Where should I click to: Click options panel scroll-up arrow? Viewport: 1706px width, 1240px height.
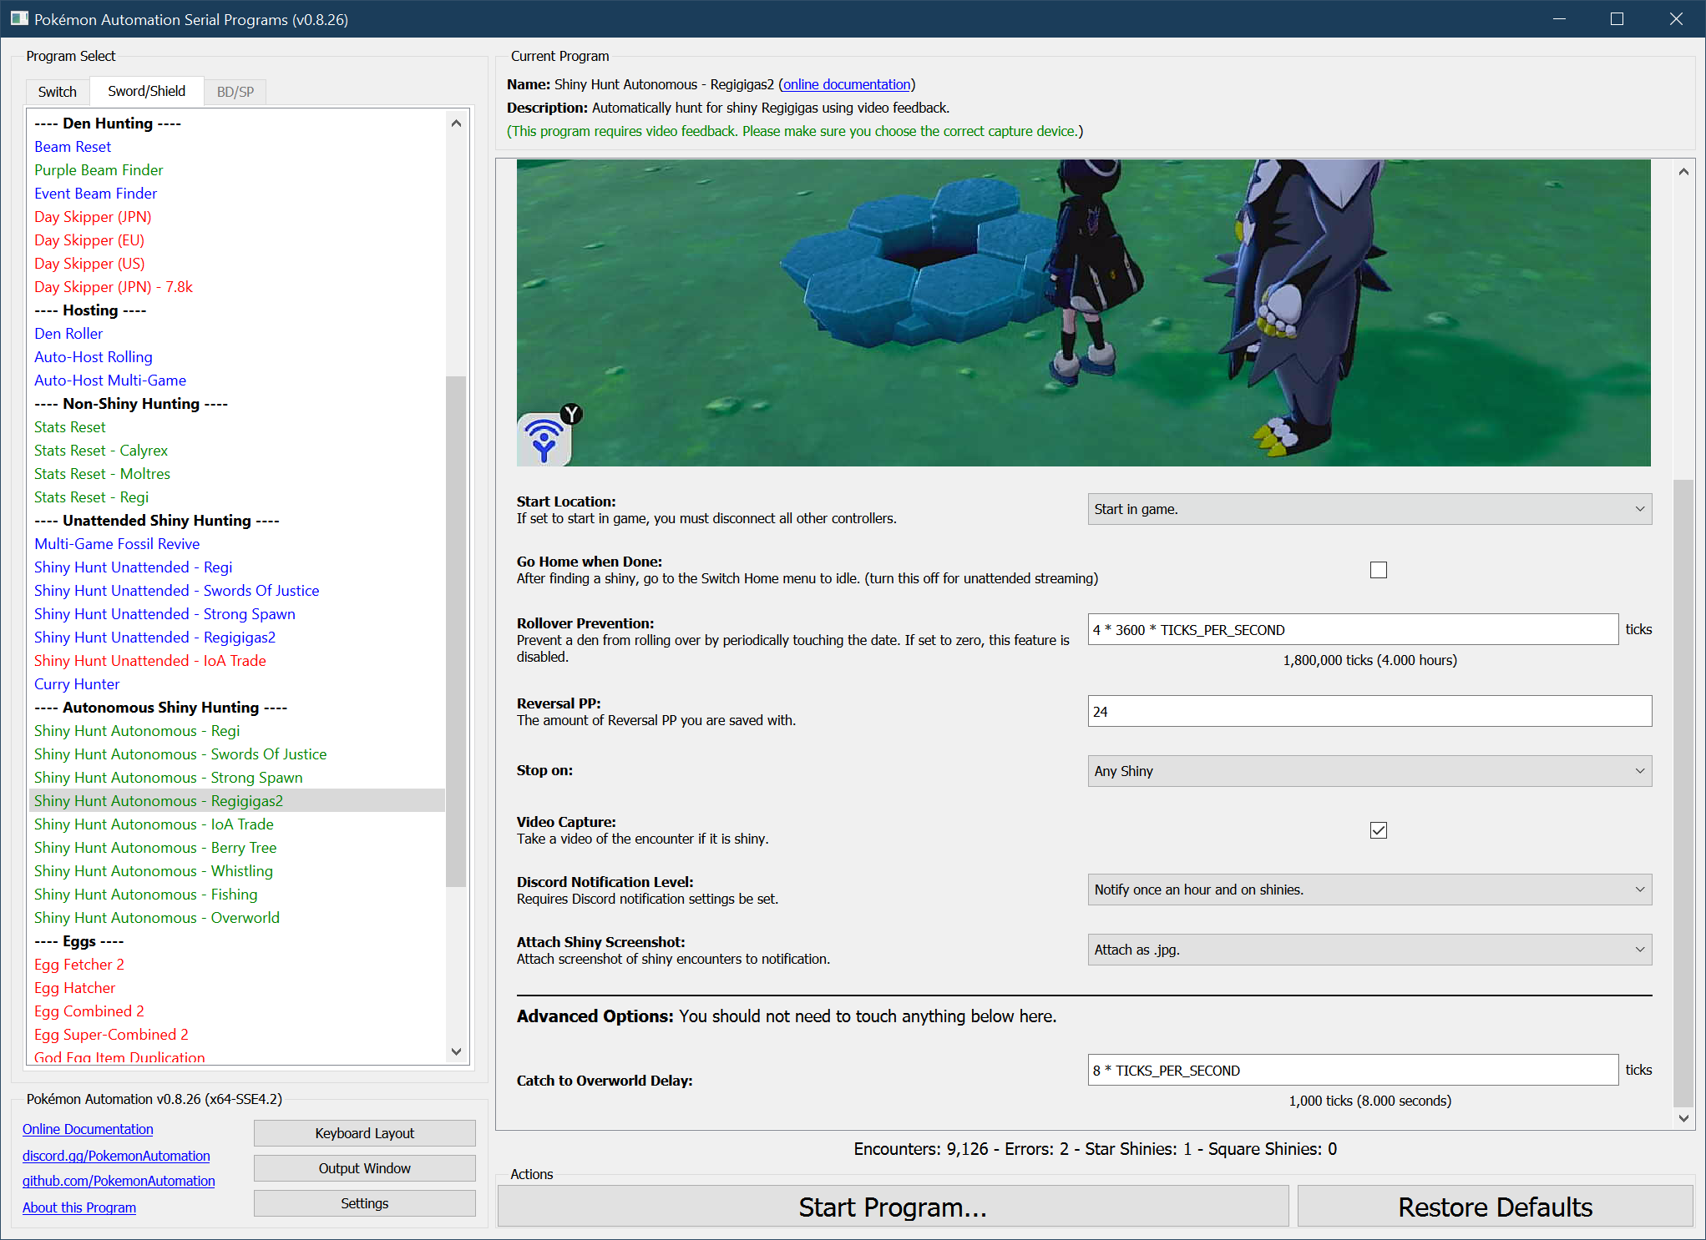tap(1683, 172)
